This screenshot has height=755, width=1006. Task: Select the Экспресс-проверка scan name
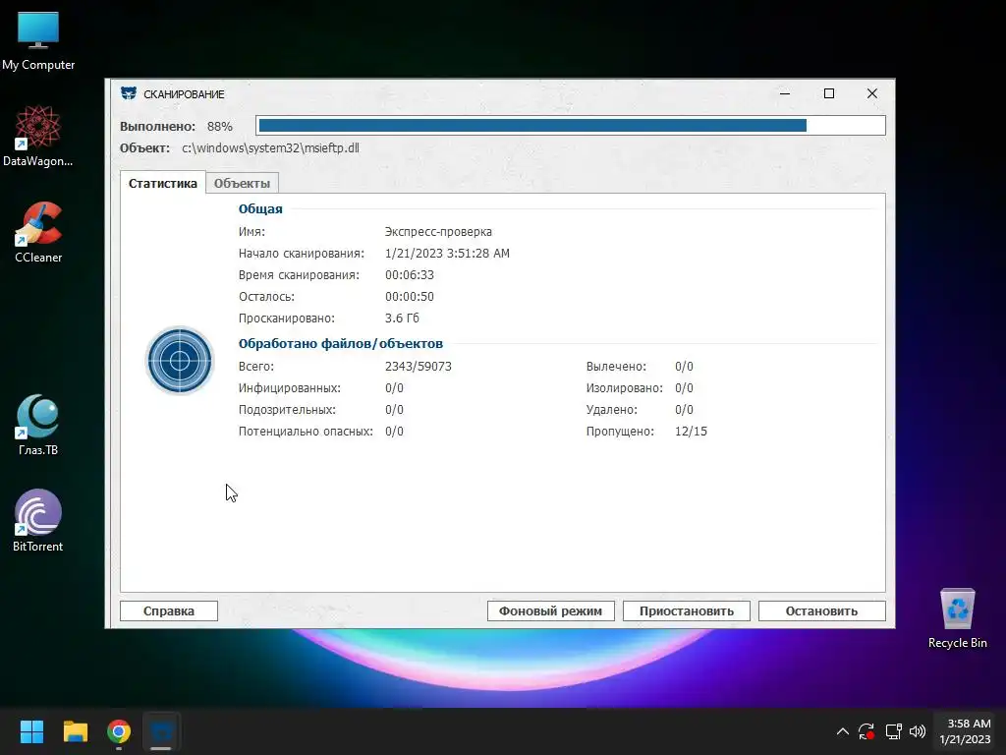pos(438,232)
